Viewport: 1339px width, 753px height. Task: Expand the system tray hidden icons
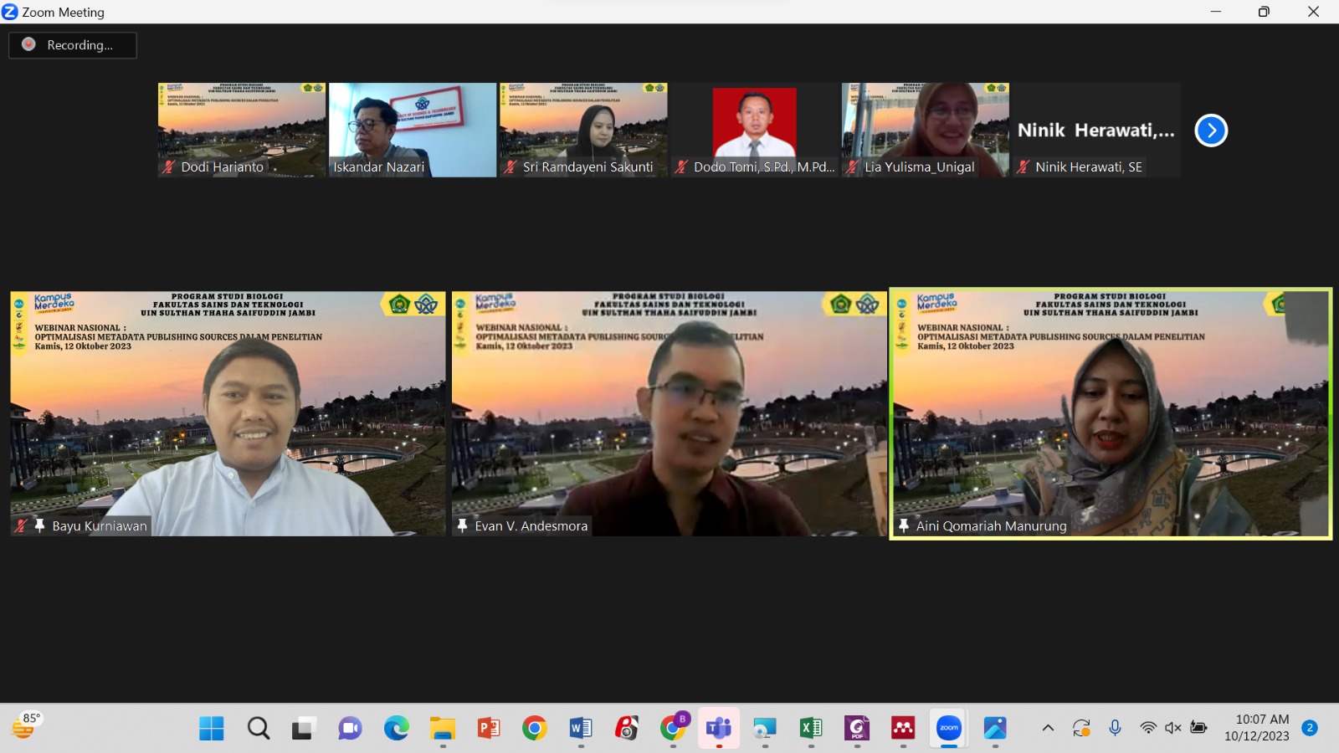[1048, 728]
